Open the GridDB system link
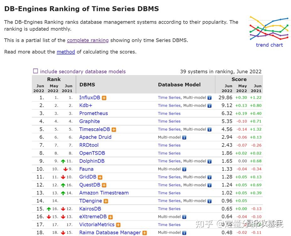Screen dimensions: 291x236 pos(88,177)
